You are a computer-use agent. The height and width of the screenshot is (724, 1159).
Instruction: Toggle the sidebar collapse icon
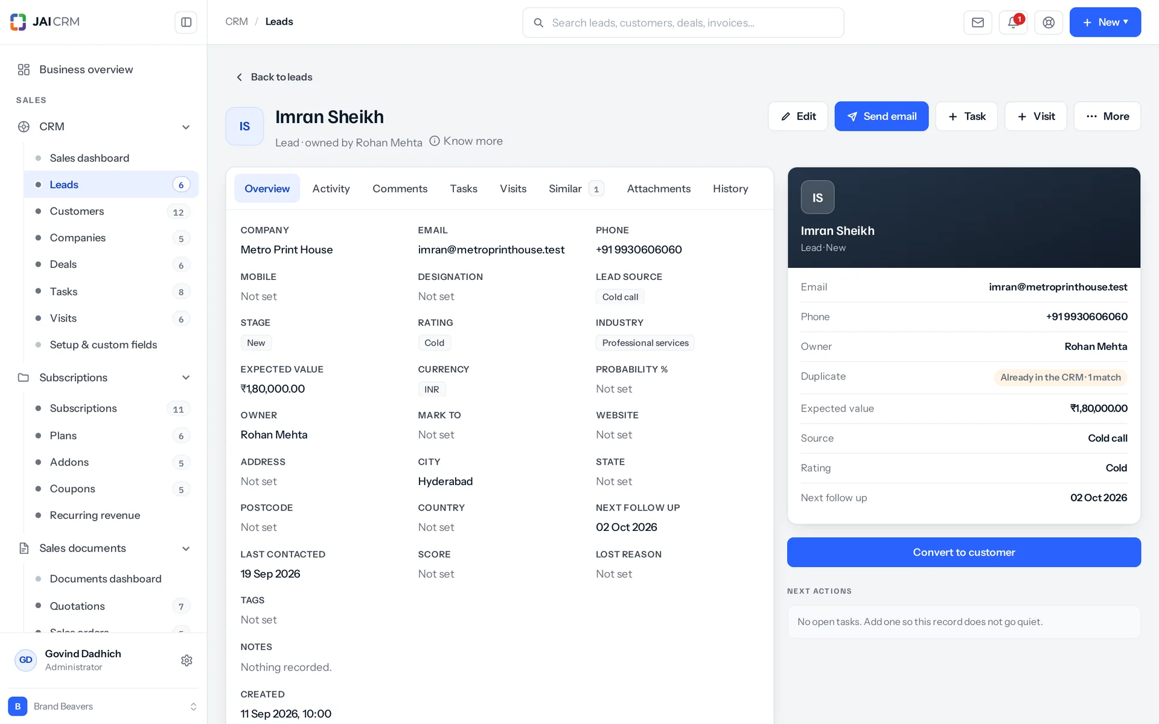pos(186,22)
